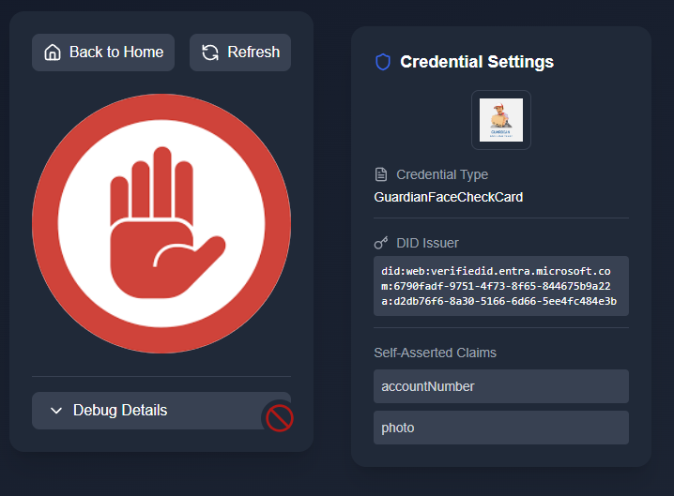674x496 pixels.
Task: Select the photo claim field
Action: pos(500,428)
